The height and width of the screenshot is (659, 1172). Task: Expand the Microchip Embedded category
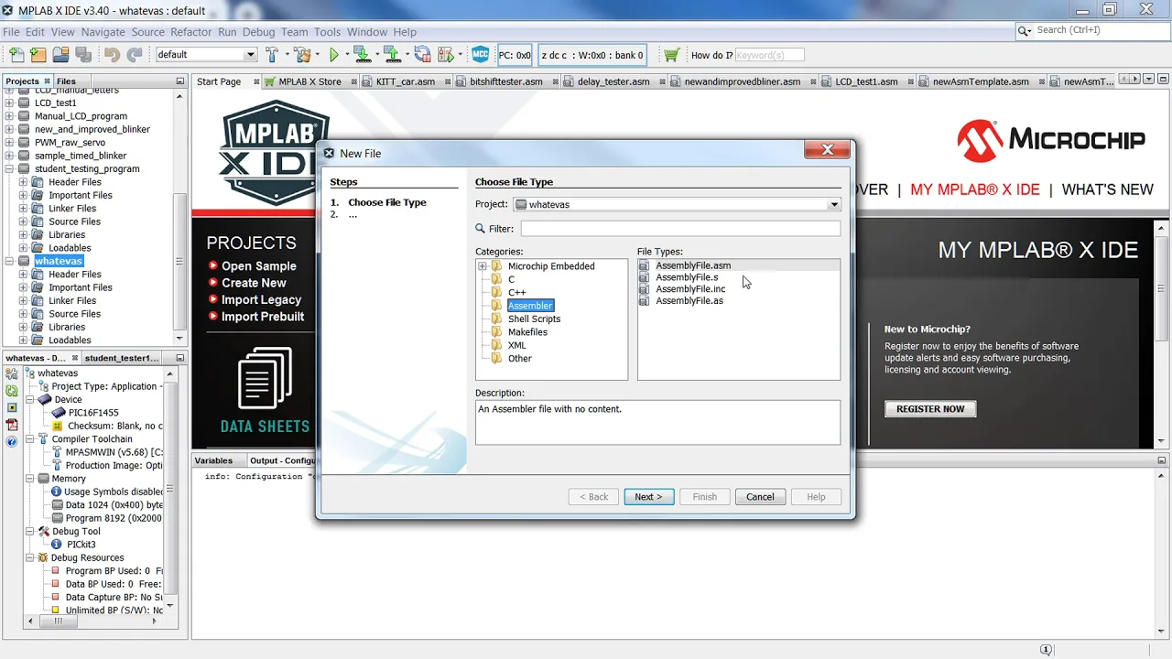(482, 266)
